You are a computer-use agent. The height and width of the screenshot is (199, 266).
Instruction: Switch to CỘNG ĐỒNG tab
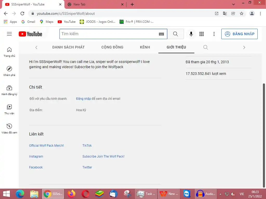pos(112,47)
